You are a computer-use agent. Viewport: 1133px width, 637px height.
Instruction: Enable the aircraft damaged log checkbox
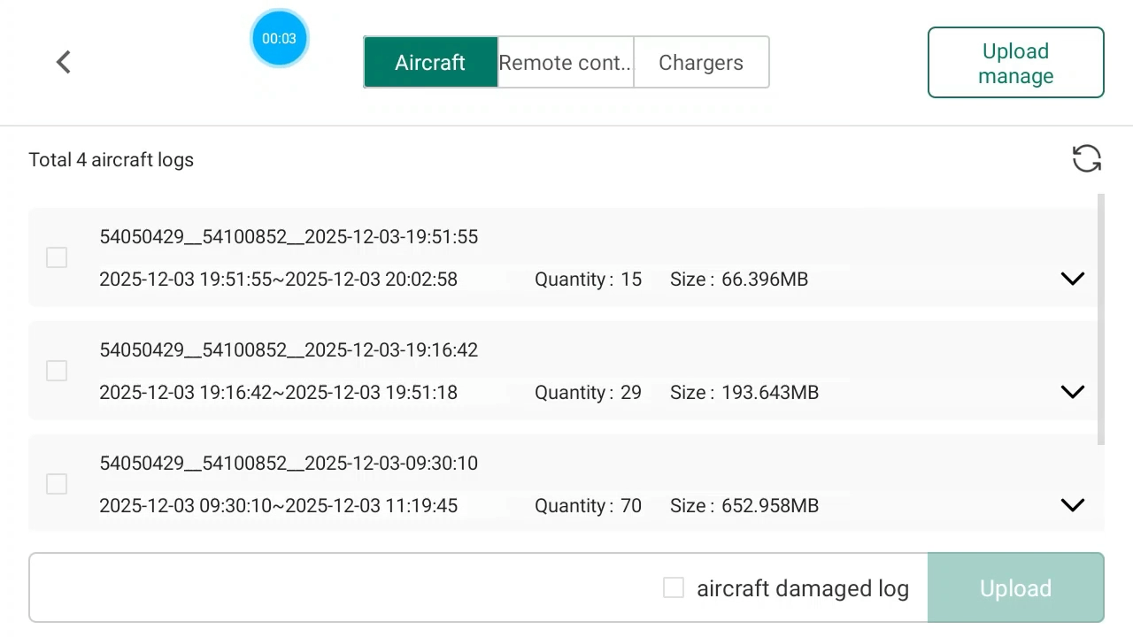pos(674,588)
